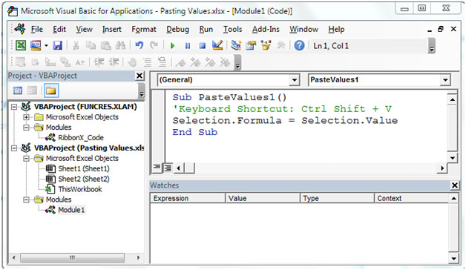Switch to Full Module View button

click(x=168, y=168)
